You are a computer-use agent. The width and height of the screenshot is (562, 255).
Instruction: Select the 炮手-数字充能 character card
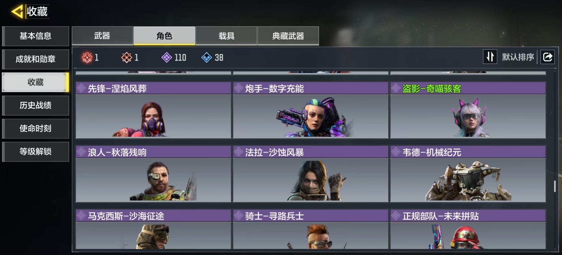[311, 110]
